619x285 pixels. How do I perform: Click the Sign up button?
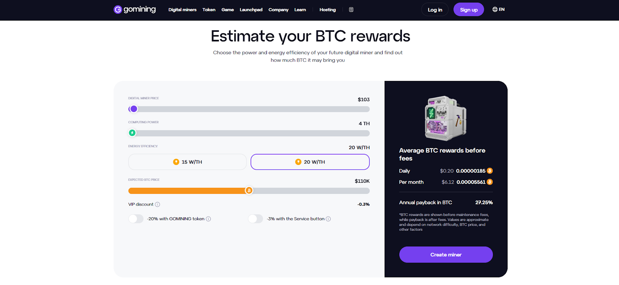[469, 10]
